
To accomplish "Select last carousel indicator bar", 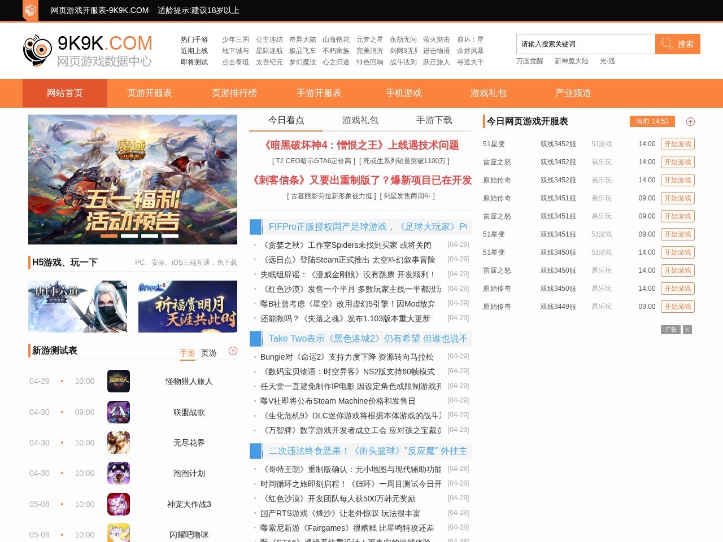I will [170, 236].
